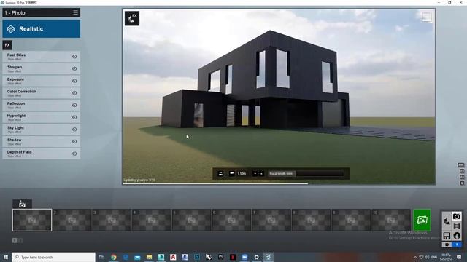467x262 pixels.
Task: Open the Windows notification center
Action: point(459,257)
